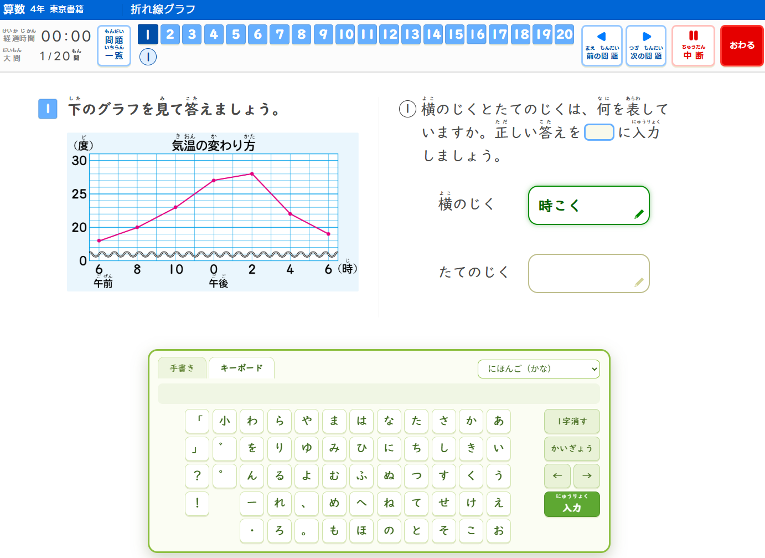Viewport: 765px width, 558px height.
Task: Click the 横のじく answer field containing 時こく
Action: click(588, 206)
